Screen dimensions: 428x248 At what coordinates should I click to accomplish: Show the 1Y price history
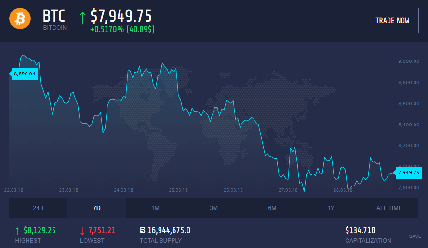click(x=331, y=208)
